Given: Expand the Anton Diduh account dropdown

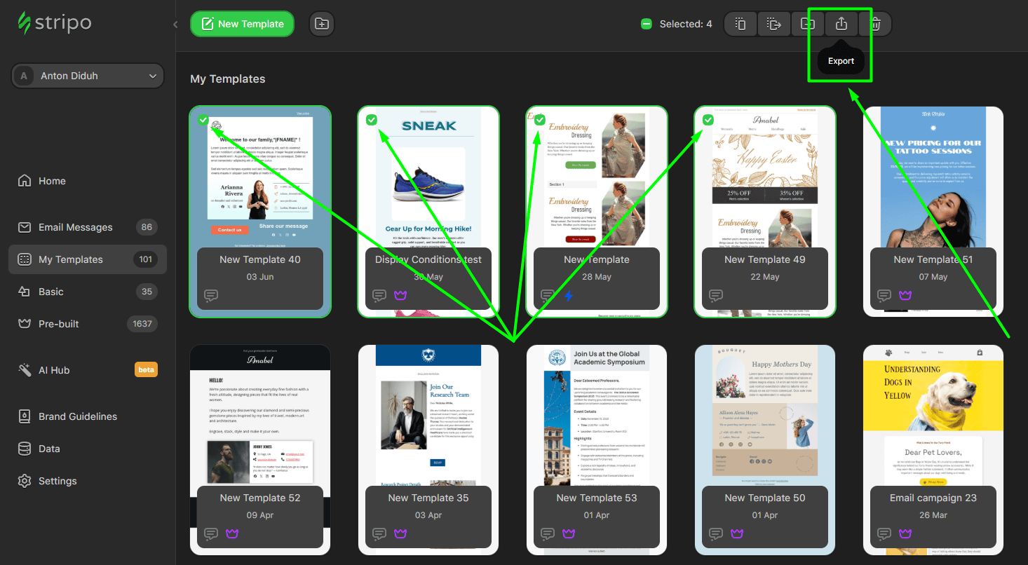Looking at the screenshot, I should [x=87, y=76].
